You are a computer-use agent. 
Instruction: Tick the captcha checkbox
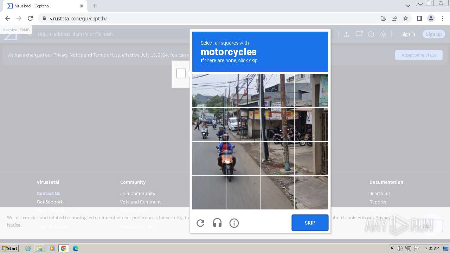pos(181,73)
